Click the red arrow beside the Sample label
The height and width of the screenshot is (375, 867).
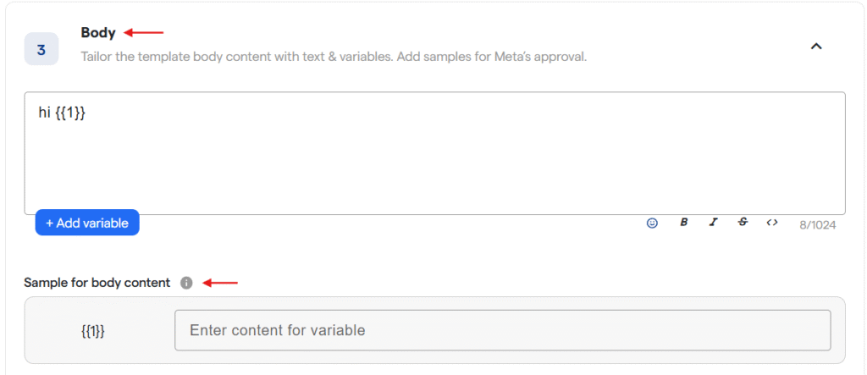coord(220,283)
